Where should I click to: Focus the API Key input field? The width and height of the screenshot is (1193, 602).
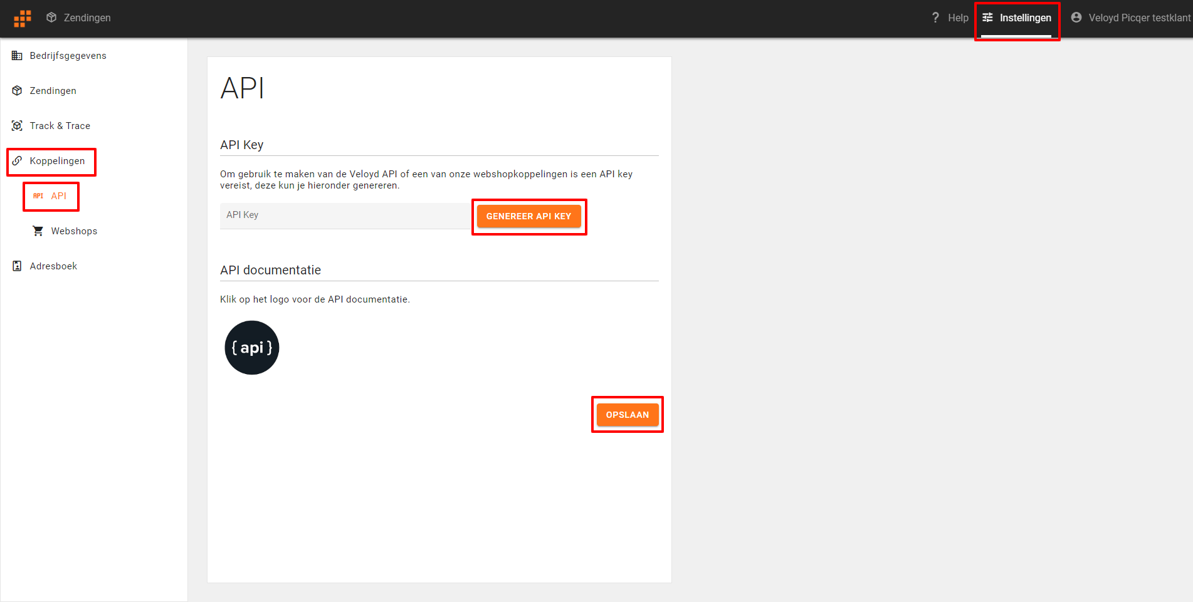pos(345,215)
